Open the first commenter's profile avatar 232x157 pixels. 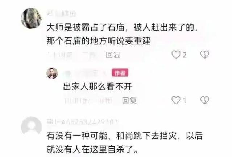[32, 18]
